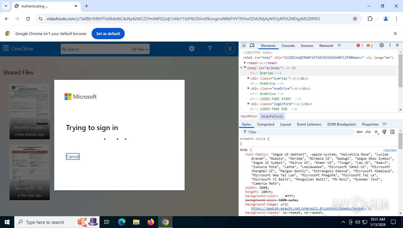This screenshot has height=228, width=403.
Task: Click the Cancel link in sign-in dialog
Action: (x=73, y=156)
